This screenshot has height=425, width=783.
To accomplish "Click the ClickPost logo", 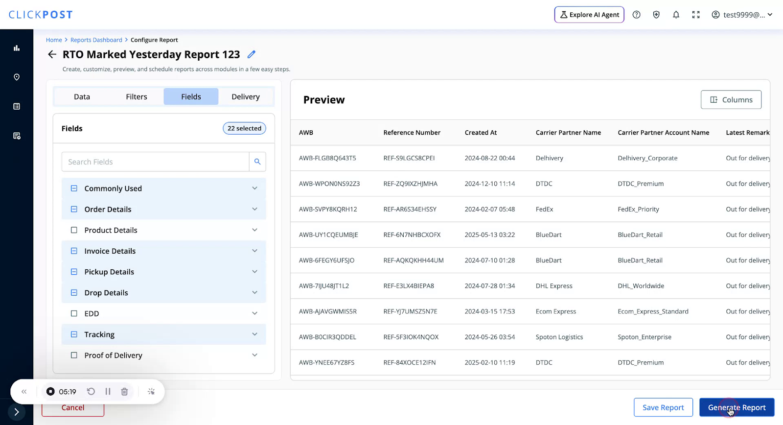I will point(41,15).
